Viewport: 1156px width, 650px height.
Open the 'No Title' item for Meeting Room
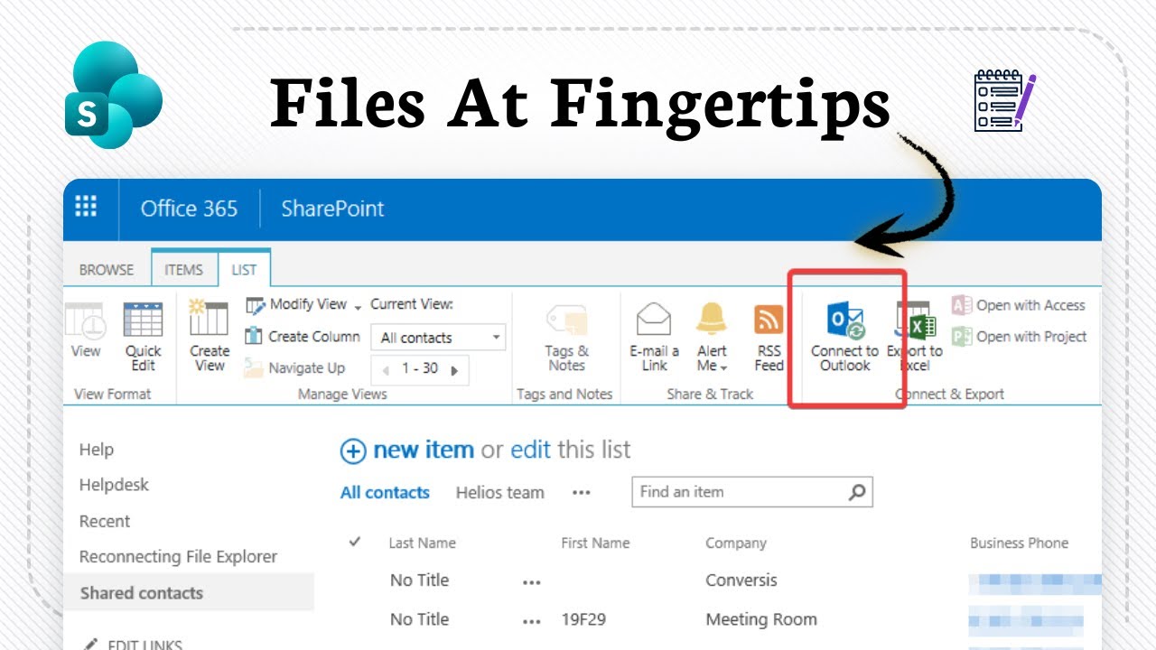click(419, 619)
